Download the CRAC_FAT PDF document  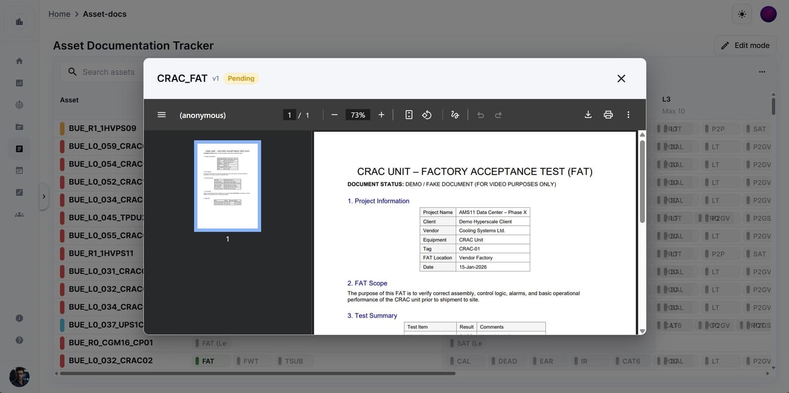tap(588, 115)
